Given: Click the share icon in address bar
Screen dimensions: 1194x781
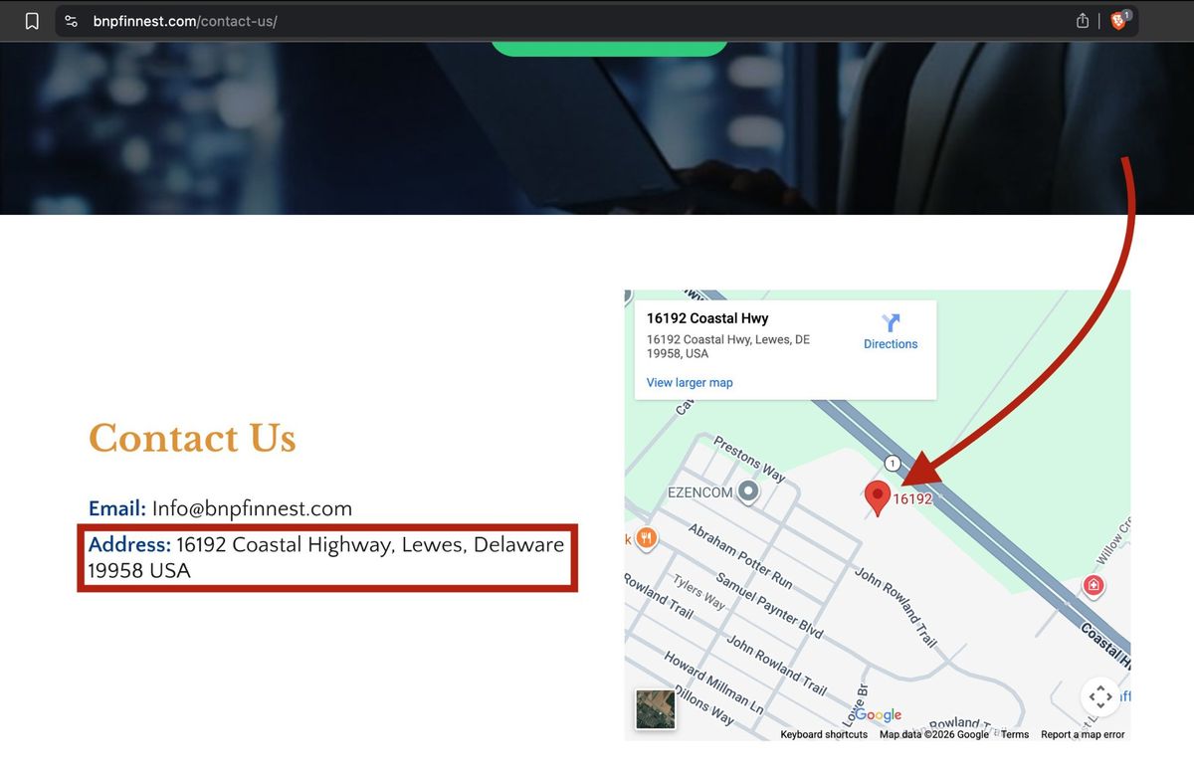Looking at the screenshot, I should (1083, 21).
